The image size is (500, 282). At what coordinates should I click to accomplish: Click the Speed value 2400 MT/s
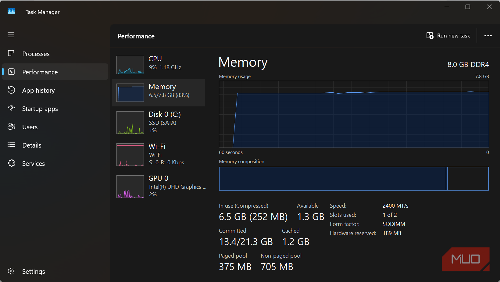click(x=395, y=206)
